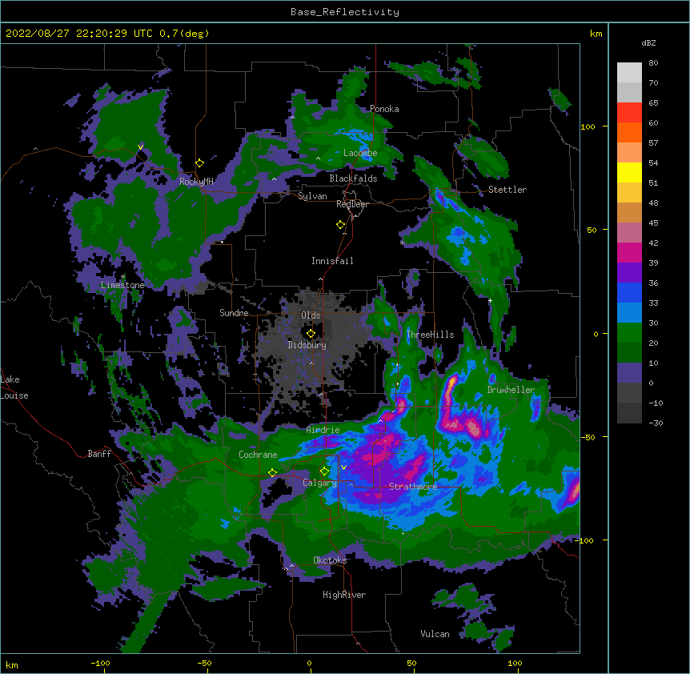Pick the blue 36-33 dBZ legend swatch

629,292
